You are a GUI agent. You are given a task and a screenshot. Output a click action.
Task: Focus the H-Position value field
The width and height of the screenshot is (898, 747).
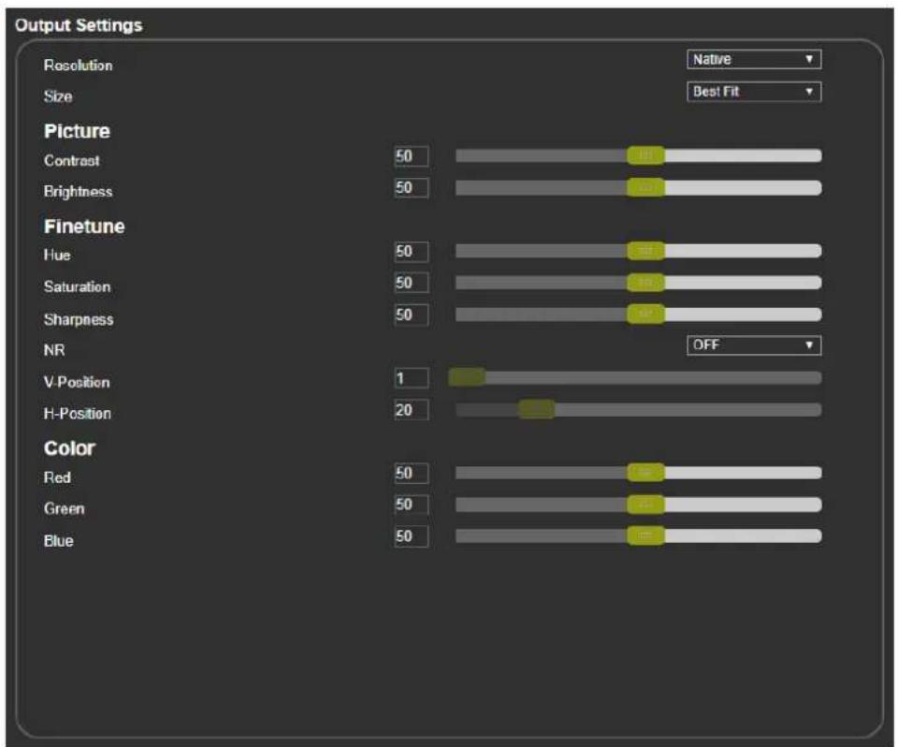pos(412,410)
